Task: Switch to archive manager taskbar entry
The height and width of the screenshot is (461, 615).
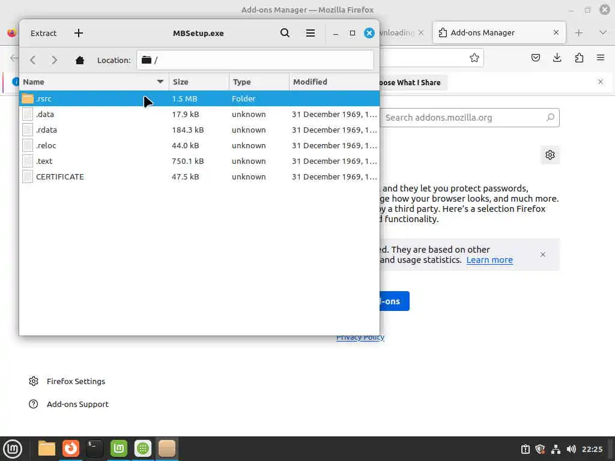Action: 167,448
